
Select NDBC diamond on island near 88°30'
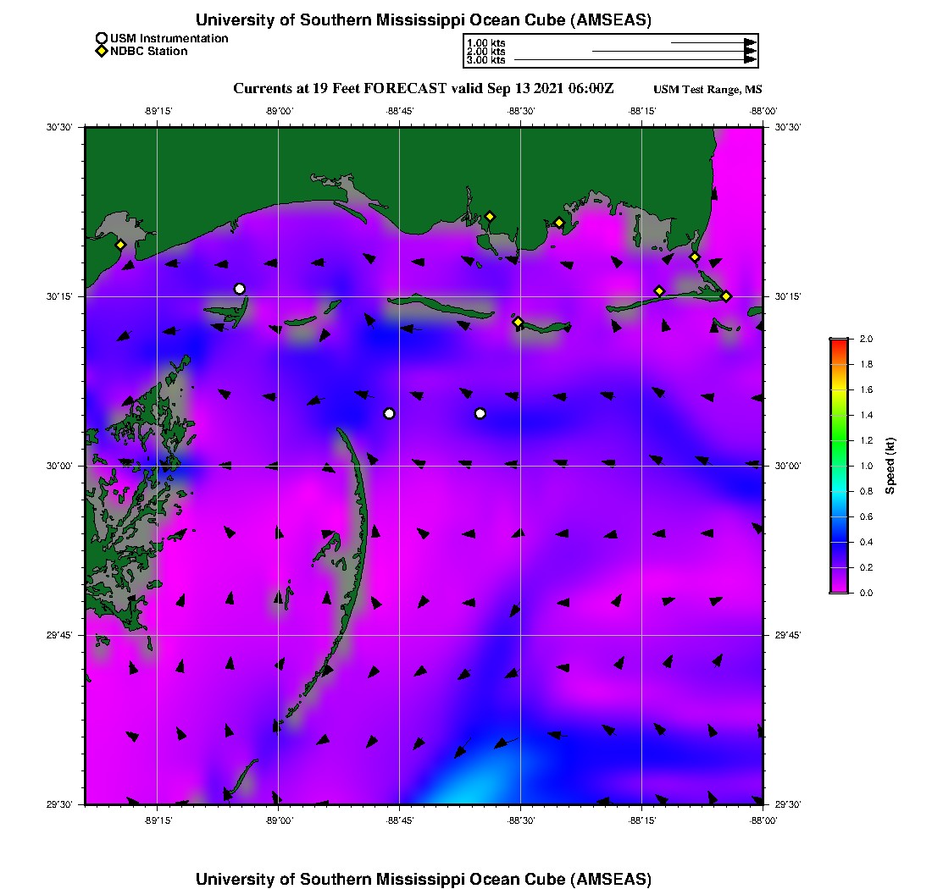coord(518,322)
